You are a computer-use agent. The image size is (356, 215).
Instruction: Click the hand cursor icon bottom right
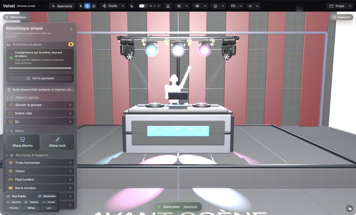tap(349, 208)
